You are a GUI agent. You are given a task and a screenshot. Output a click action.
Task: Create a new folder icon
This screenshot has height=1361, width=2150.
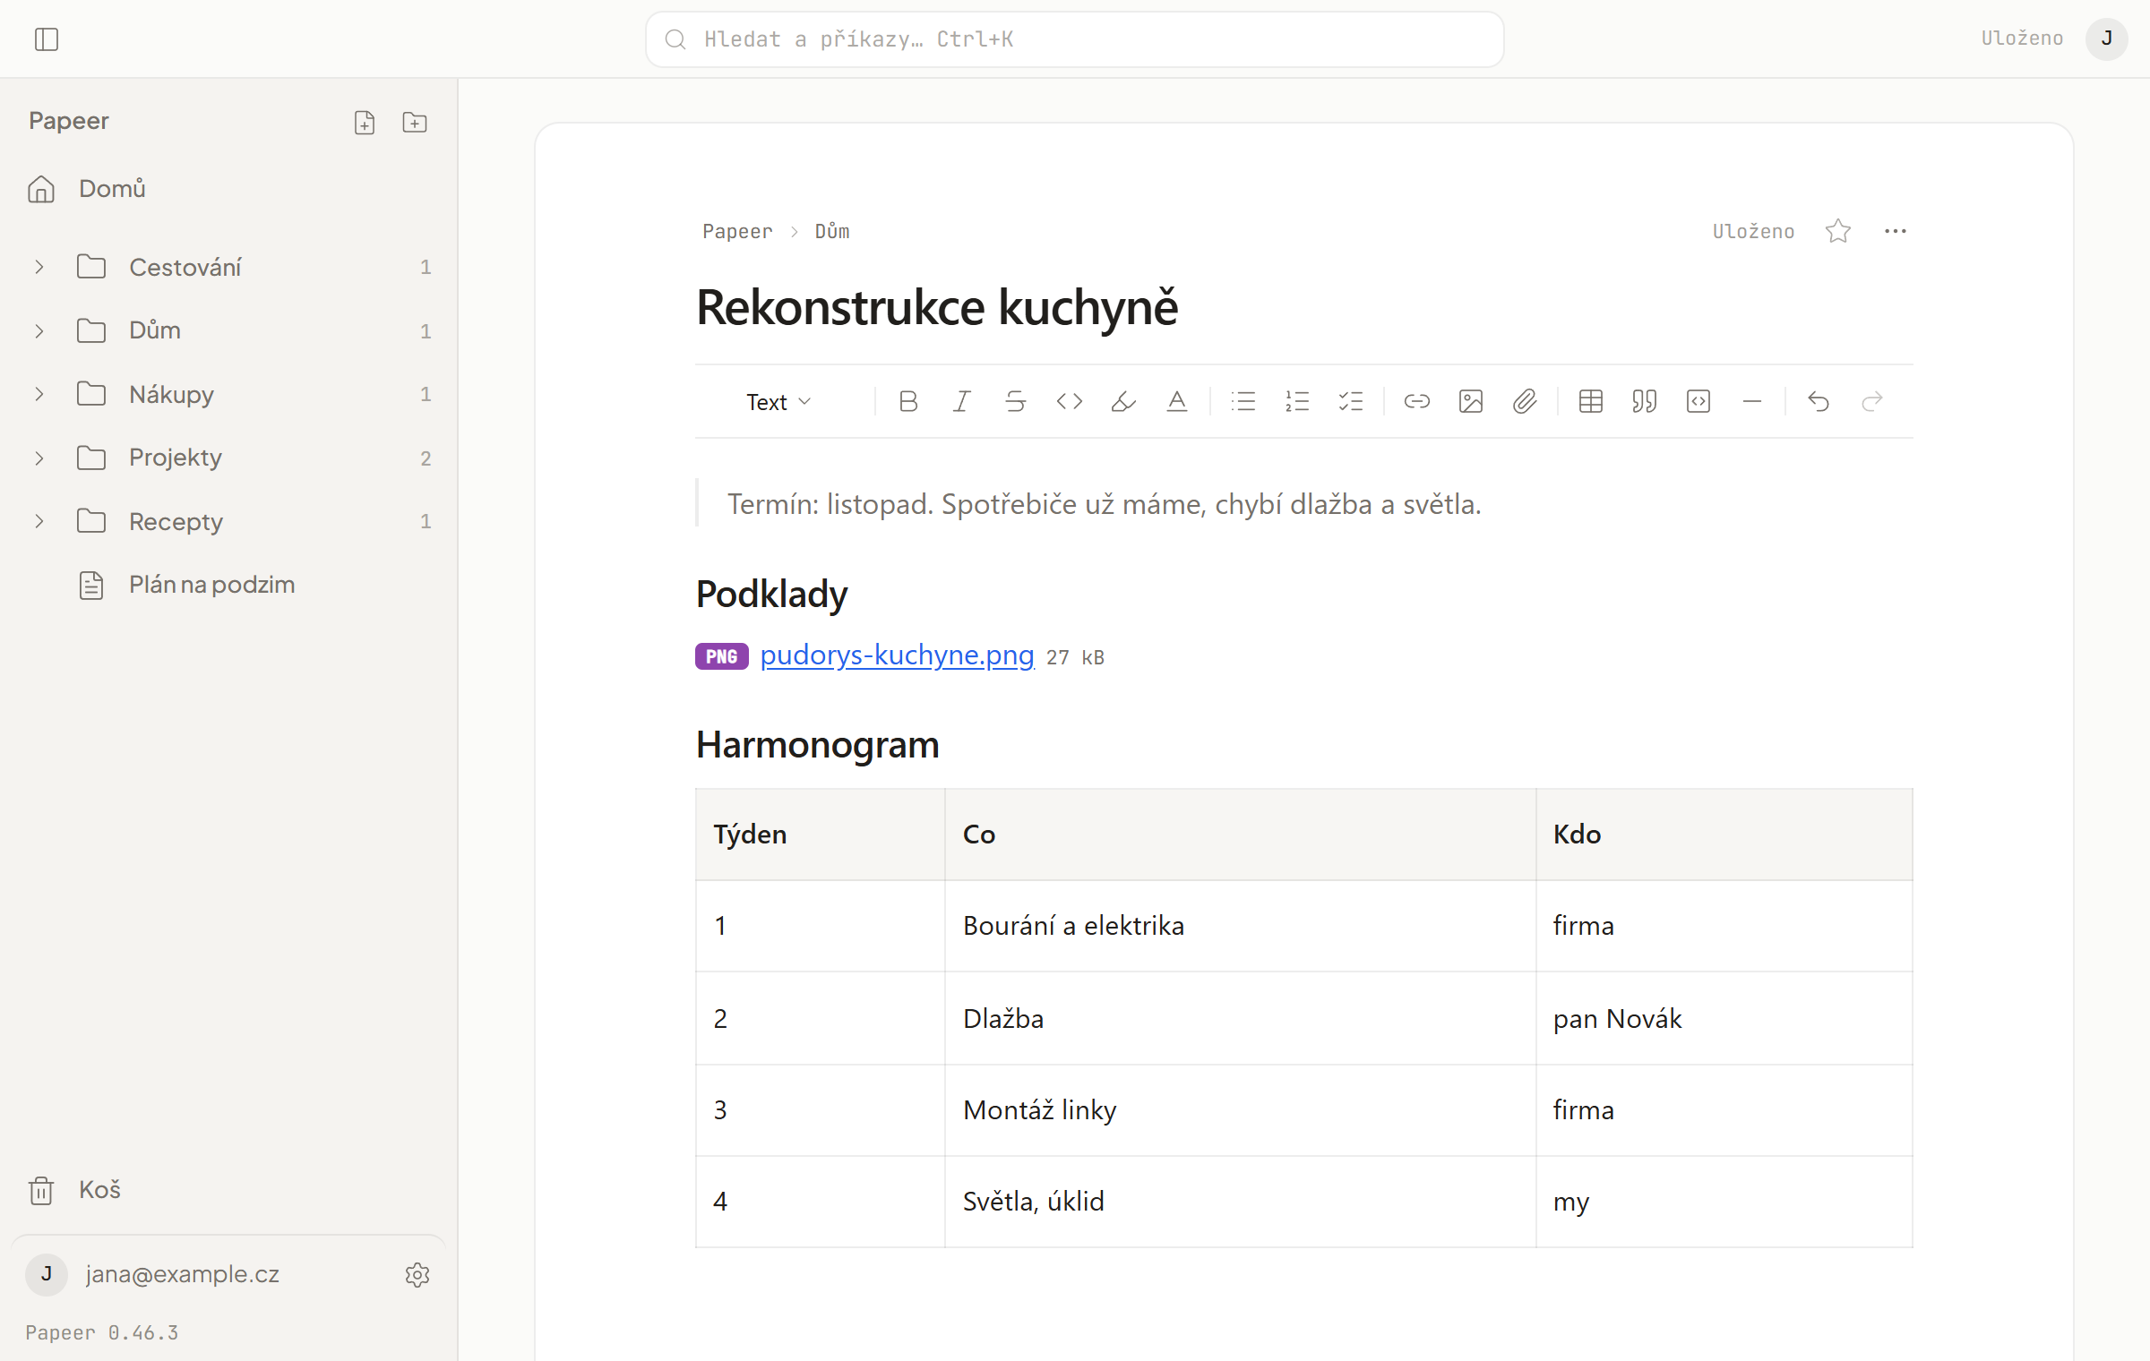[415, 123]
